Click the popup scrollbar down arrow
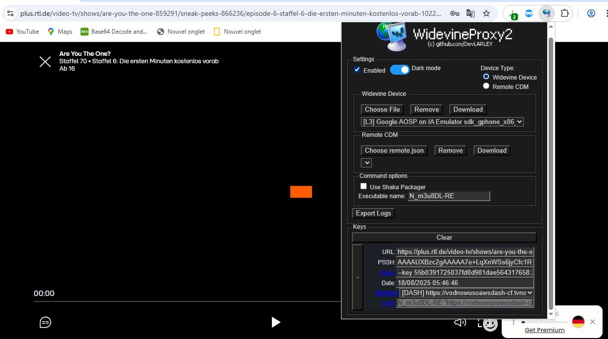The height and width of the screenshot is (339, 608). (551, 314)
